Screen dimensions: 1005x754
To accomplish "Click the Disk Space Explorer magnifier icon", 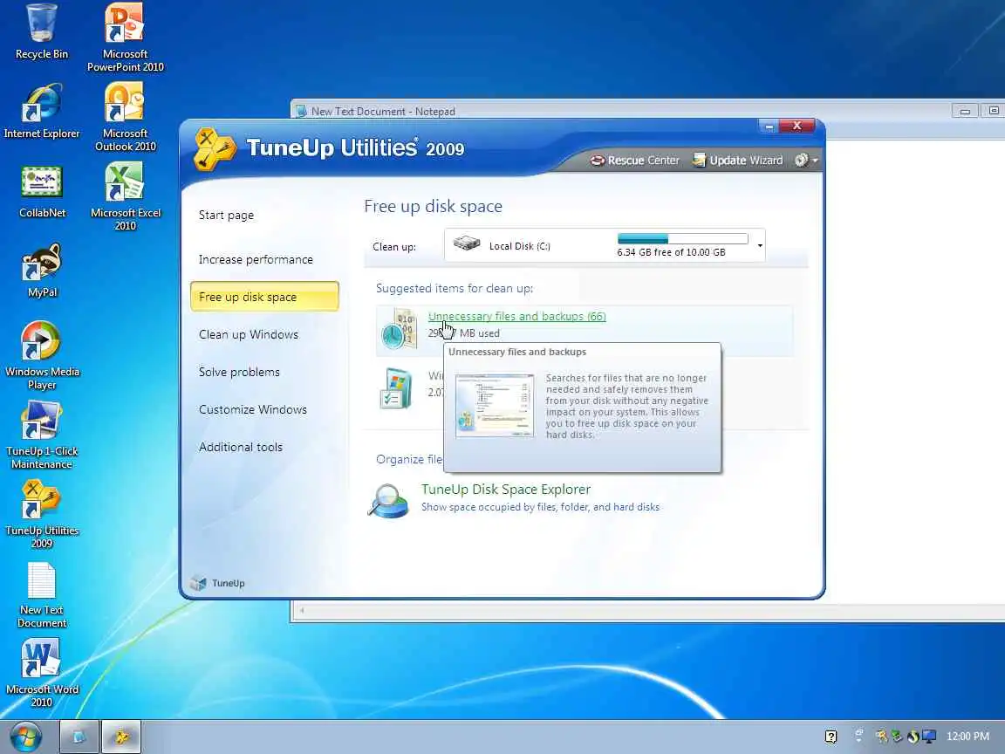I will coord(388,501).
